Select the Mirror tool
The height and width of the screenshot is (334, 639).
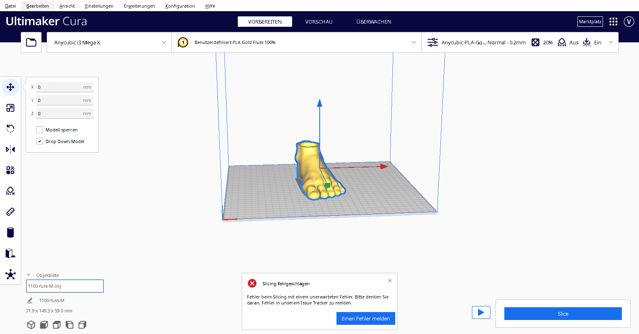pyautogui.click(x=10, y=149)
